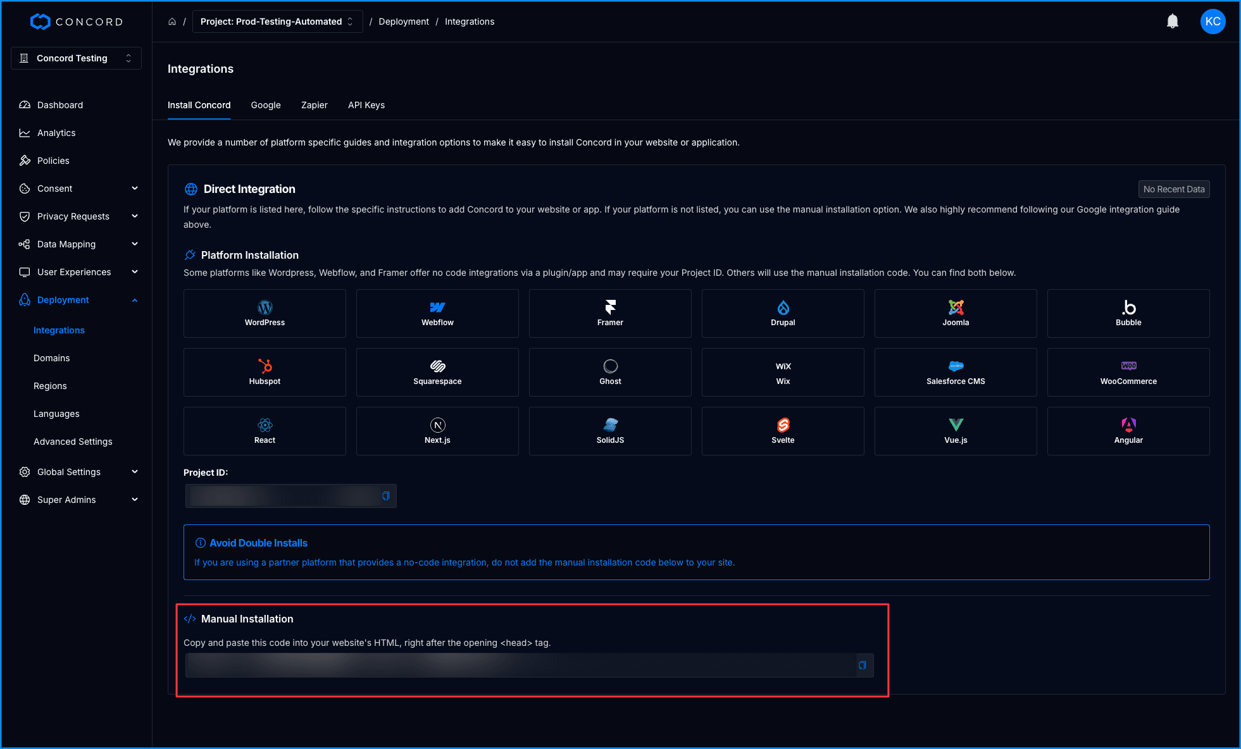
Task: Open the Hubspot platform guide
Action: 265,372
